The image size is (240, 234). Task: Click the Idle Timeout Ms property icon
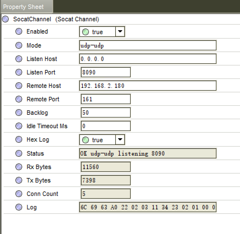(19, 126)
